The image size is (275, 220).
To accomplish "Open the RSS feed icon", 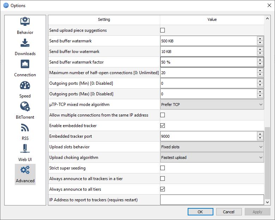I will tap(25, 127).
